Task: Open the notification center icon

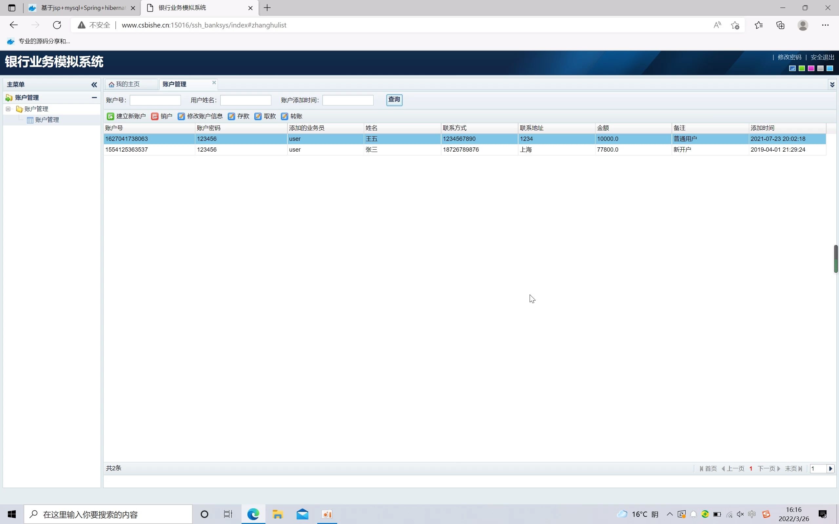Action: [x=823, y=514]
